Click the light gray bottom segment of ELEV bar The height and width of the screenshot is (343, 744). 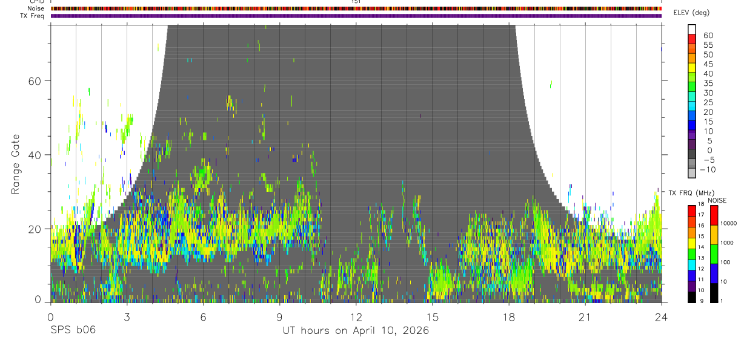(692, 174)
